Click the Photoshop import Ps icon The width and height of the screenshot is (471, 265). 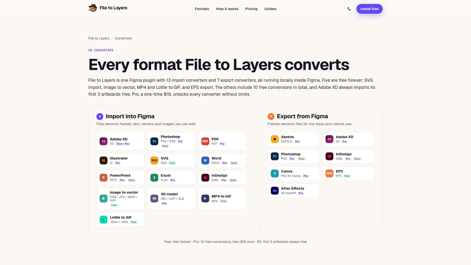click(x=155, y=141)
